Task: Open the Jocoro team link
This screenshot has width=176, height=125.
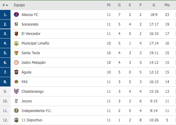Action: [27, 101]
